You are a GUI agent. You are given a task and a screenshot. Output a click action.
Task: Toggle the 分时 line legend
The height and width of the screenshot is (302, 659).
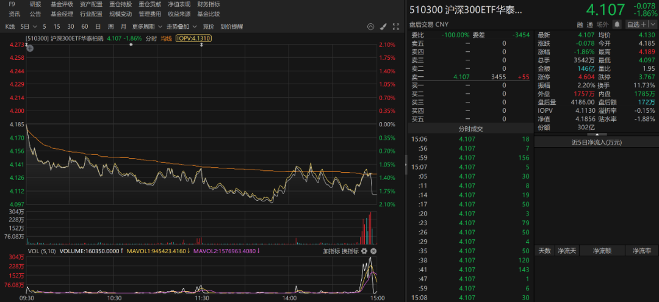[x=151, y=38]
